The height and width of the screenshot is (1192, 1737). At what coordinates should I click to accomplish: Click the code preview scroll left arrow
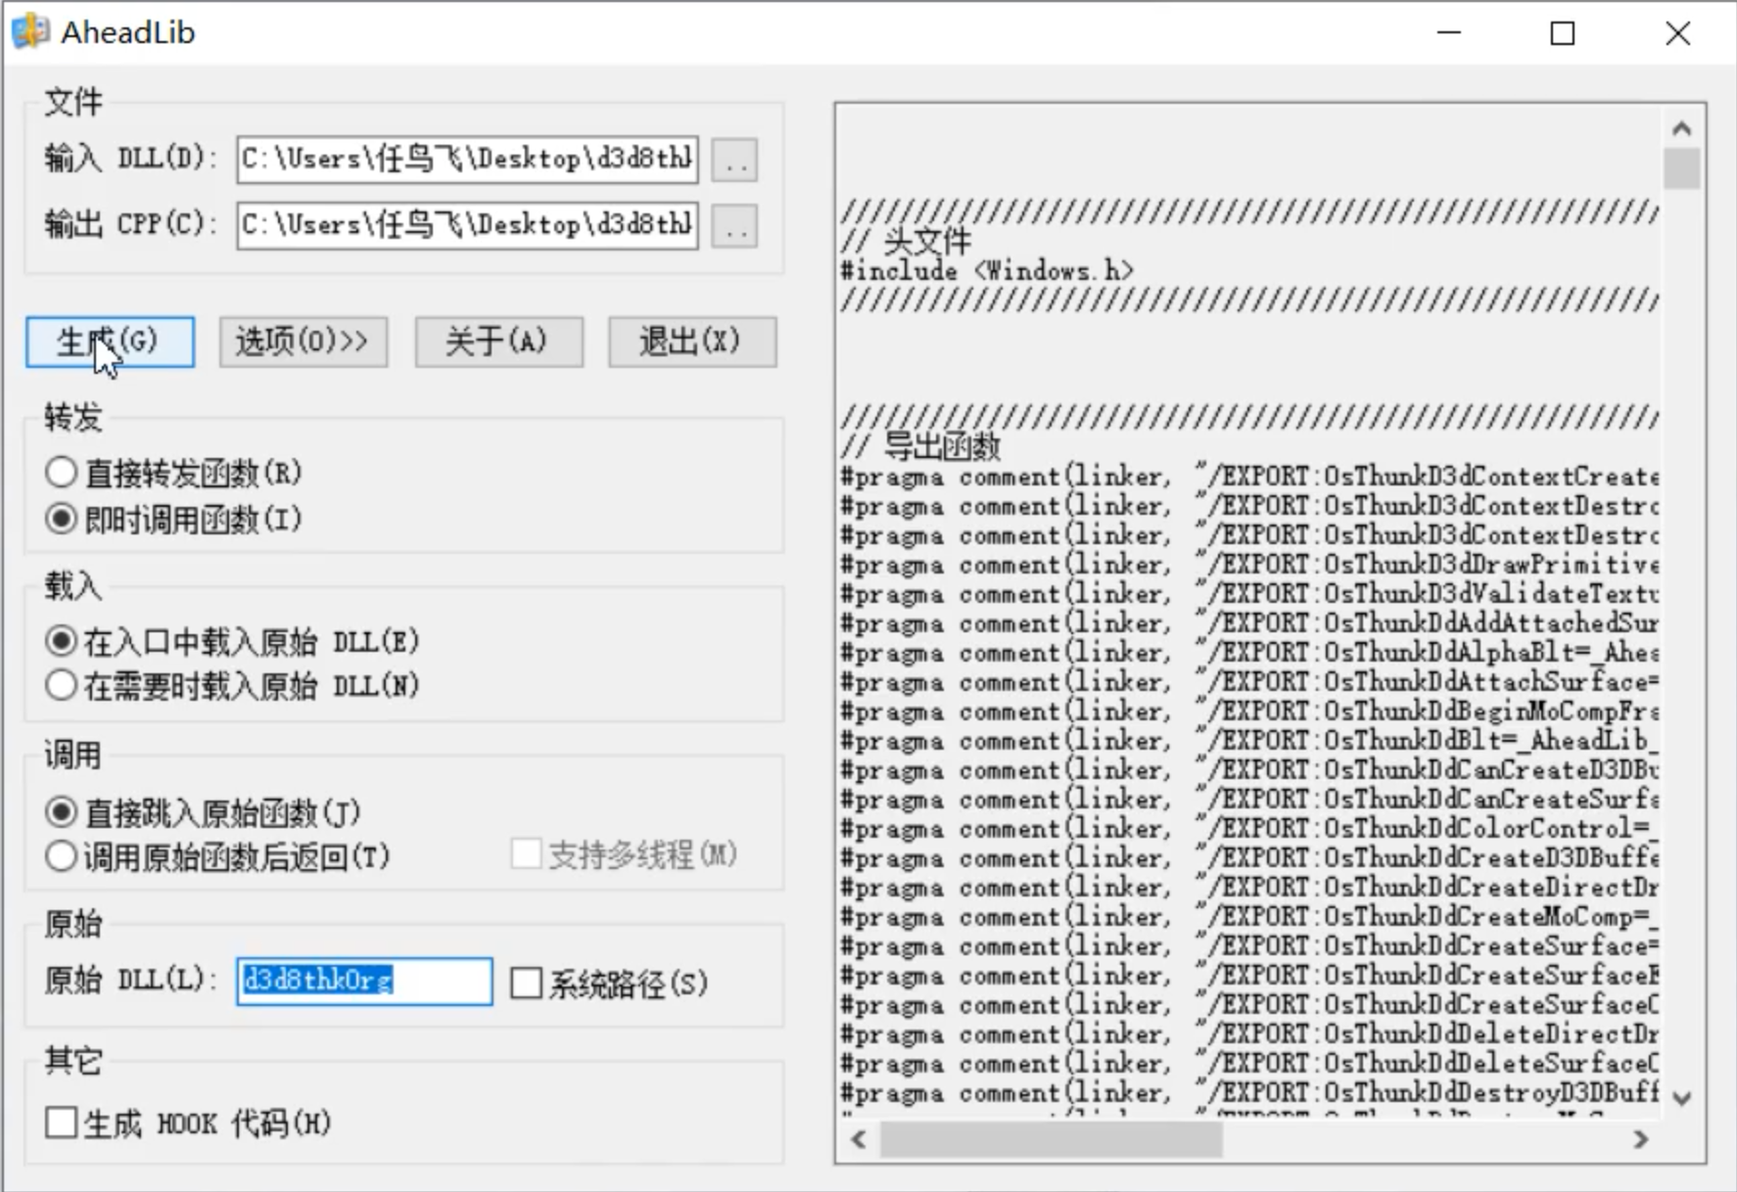[x=859, y=1139]
